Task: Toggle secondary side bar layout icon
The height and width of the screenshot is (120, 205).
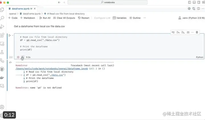Action: tap(199, 2)
